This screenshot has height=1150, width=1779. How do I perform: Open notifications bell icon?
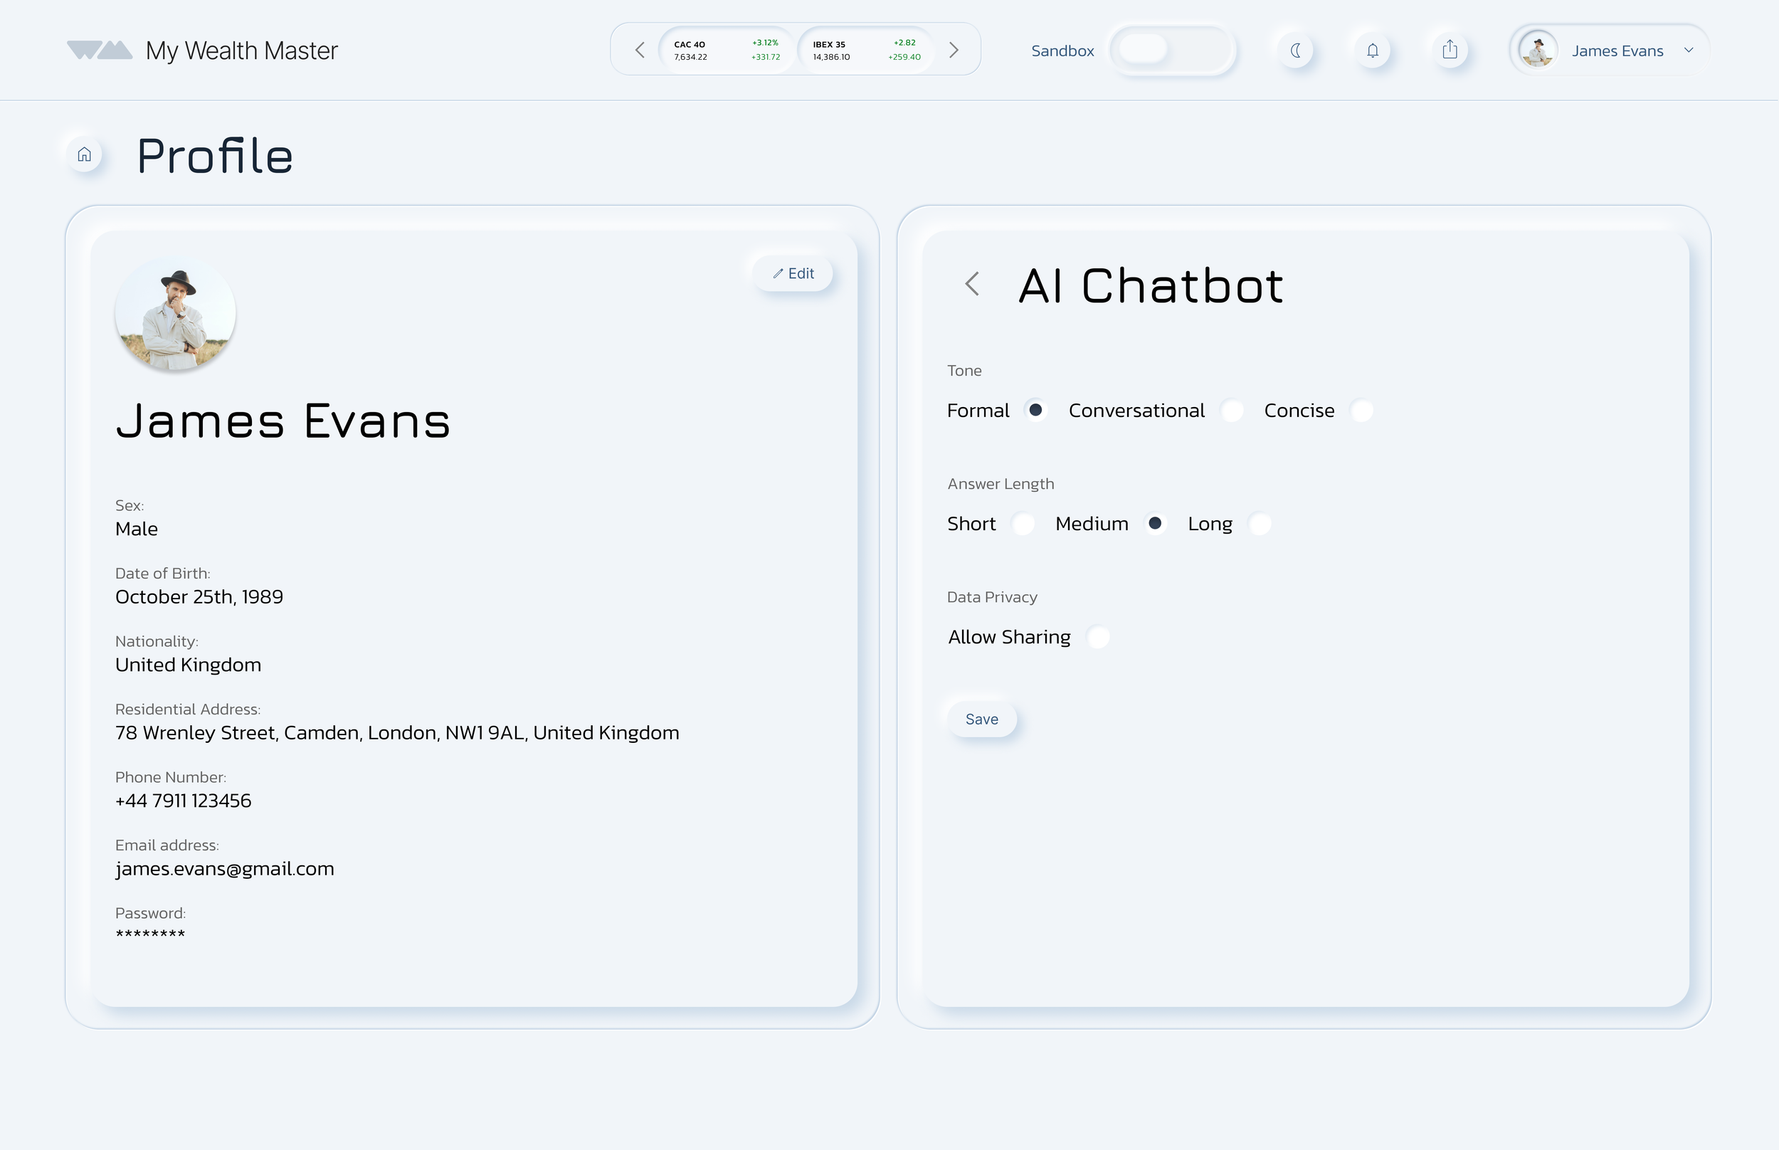point(1373,51)
